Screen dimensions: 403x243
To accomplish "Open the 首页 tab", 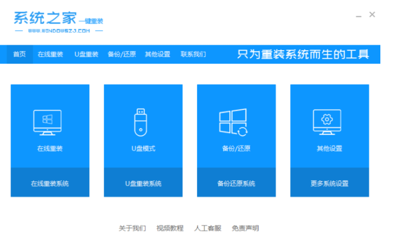I will pyautogui.click(x=19, y=54).
